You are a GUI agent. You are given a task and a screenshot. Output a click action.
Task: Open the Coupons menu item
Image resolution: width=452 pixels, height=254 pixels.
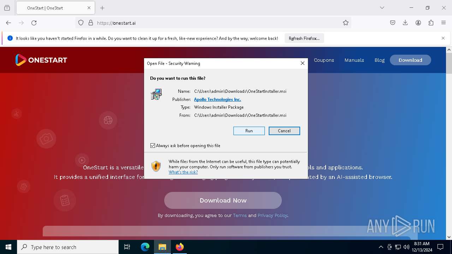point(324,60)
